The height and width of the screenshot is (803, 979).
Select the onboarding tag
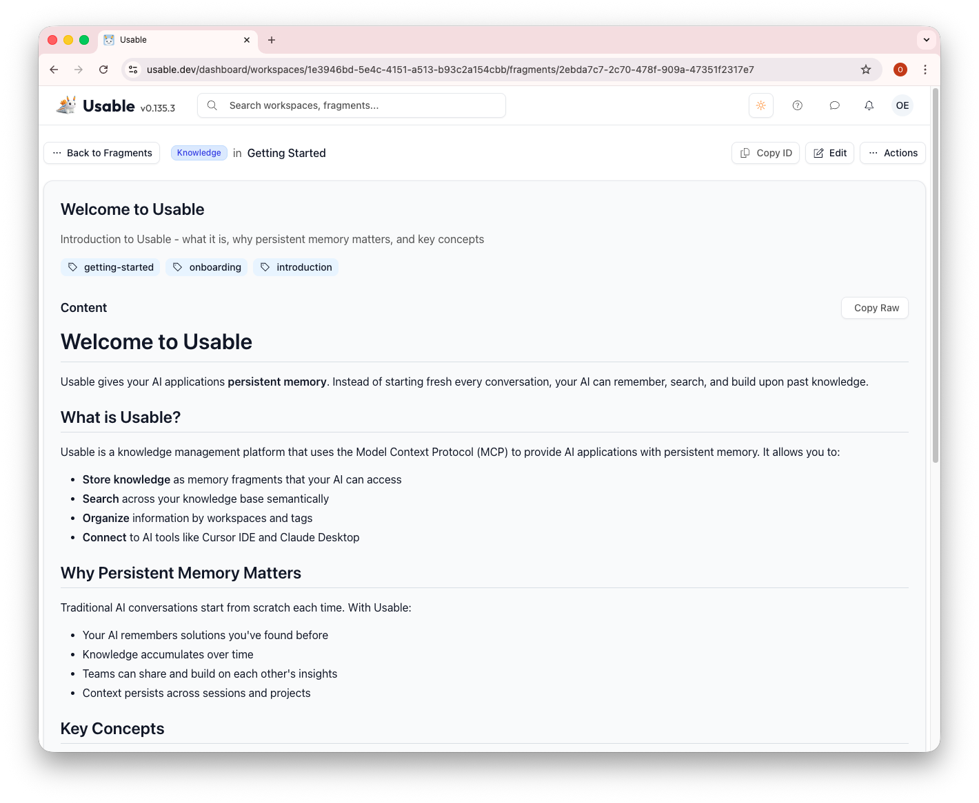point(207,267)
